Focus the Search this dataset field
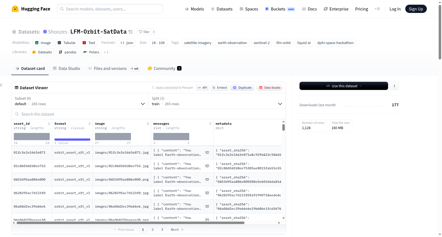This screenshot has height=237, width=442. pyautogui.click(x=149, y=114)
